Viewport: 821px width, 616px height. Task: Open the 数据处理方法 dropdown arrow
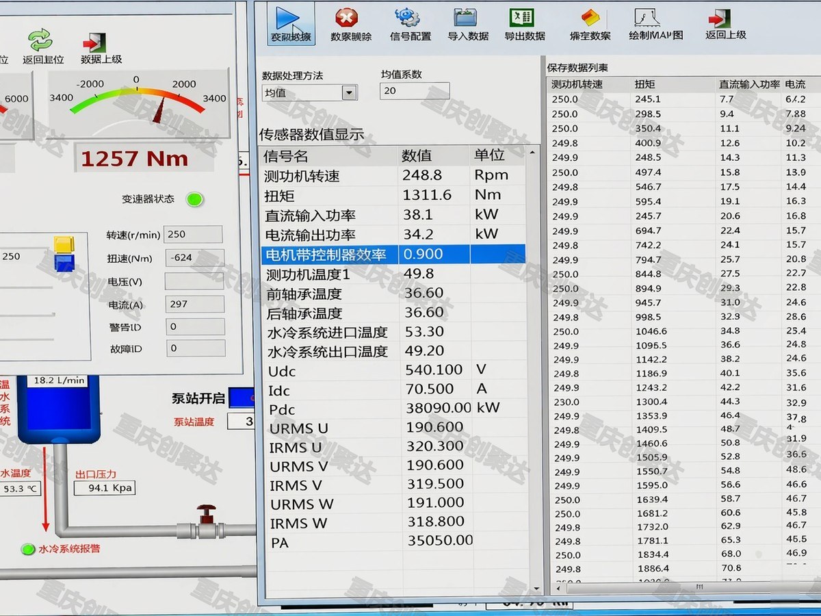tap(349, 92)
